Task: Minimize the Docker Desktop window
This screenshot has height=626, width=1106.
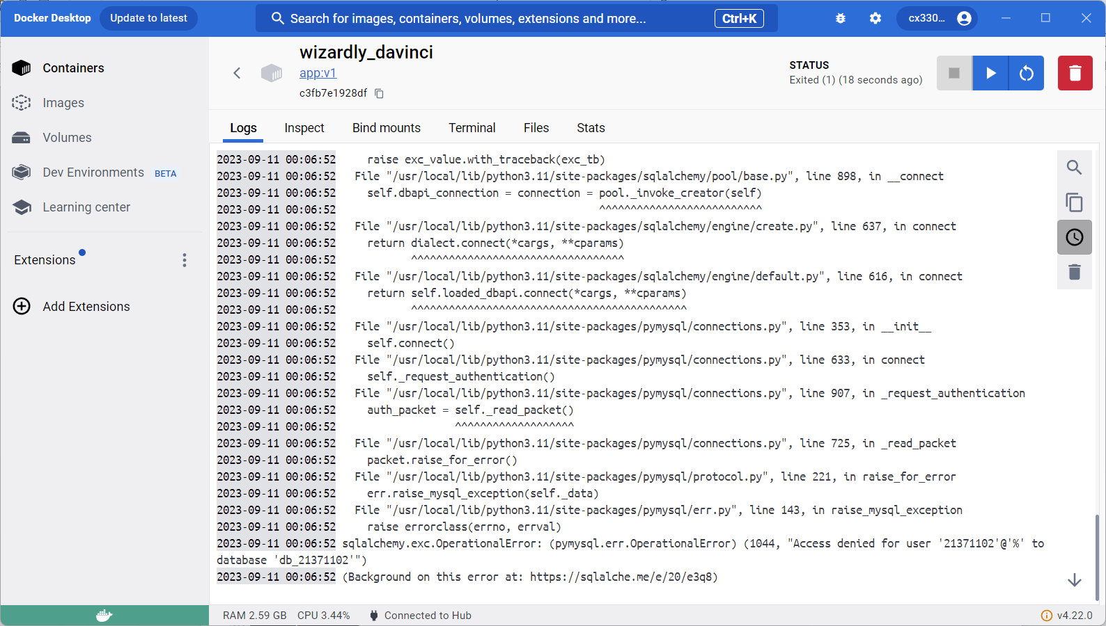Action: [1006, 18]
